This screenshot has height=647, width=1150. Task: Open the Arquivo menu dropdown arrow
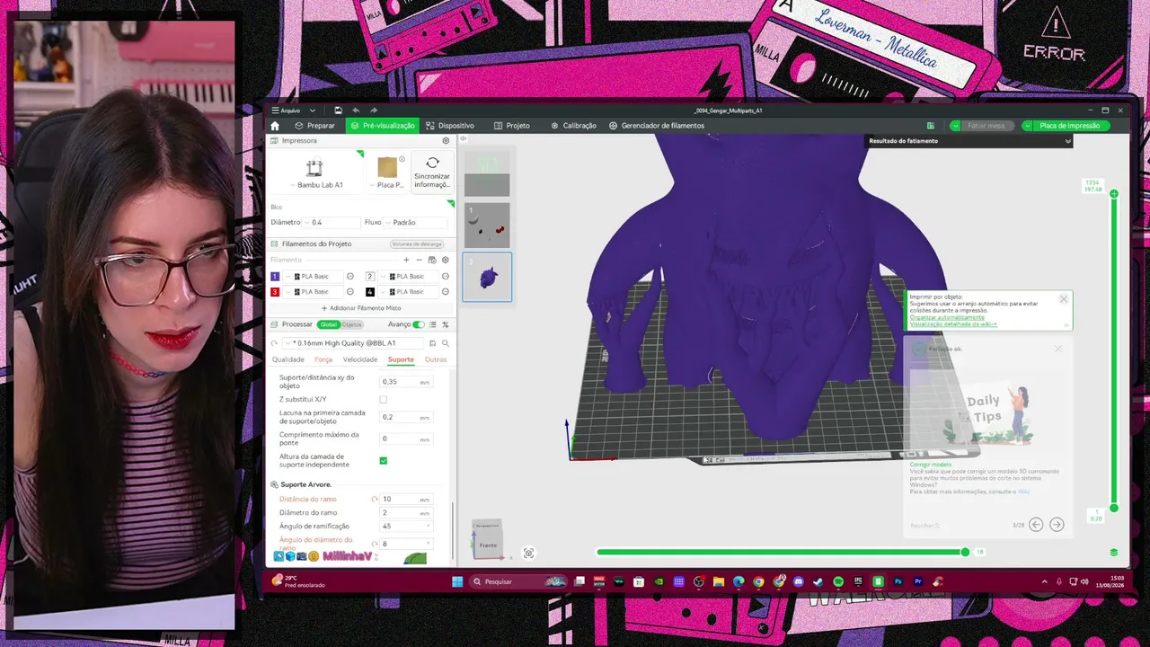click(312, 111)
